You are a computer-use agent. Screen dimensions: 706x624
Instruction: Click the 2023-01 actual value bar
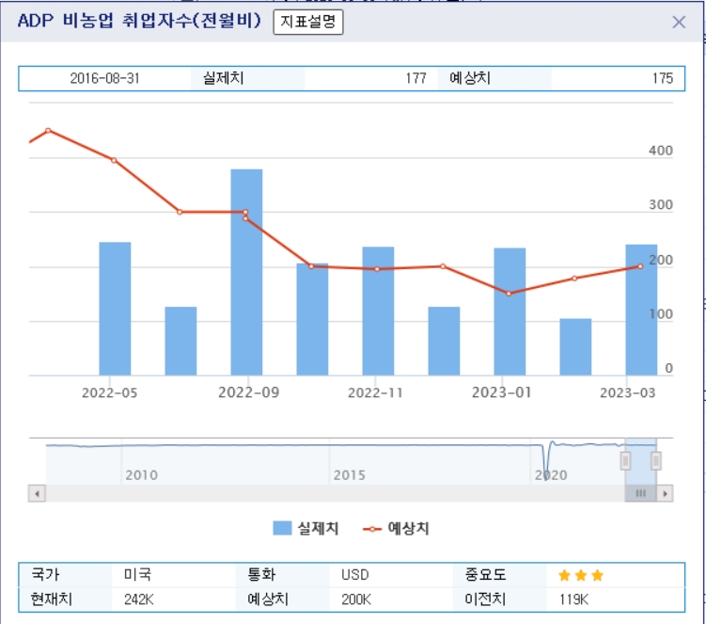(510, 312)
